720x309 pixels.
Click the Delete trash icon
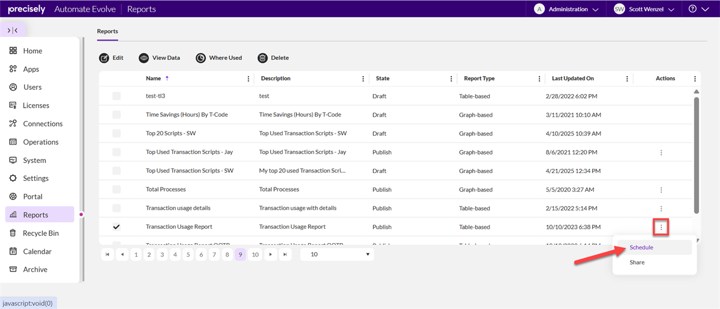(x=263, y=58)
